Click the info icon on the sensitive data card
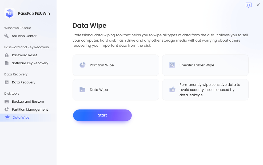The height and width of the screenshot is (165, 263). click(x=172, y=90)
